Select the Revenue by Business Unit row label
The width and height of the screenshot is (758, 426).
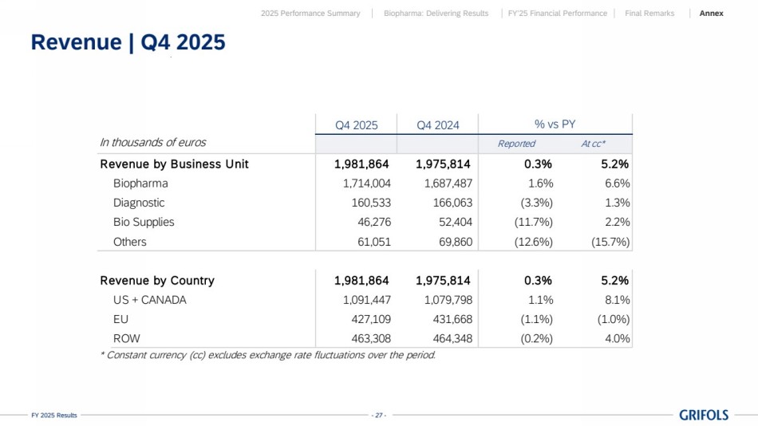[174, 164]
